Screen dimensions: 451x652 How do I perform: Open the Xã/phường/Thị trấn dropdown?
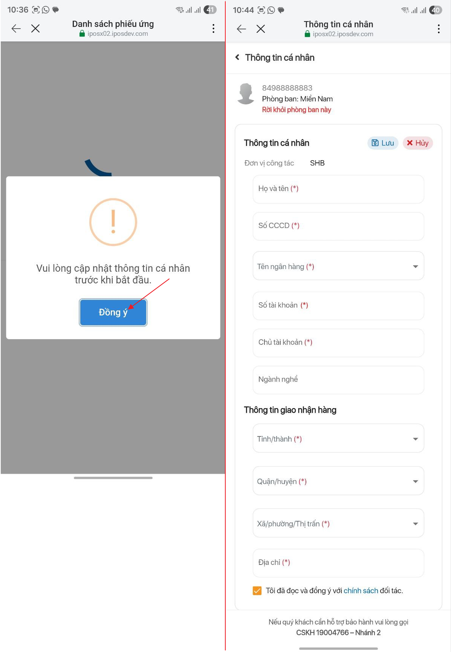pos(338,523)
